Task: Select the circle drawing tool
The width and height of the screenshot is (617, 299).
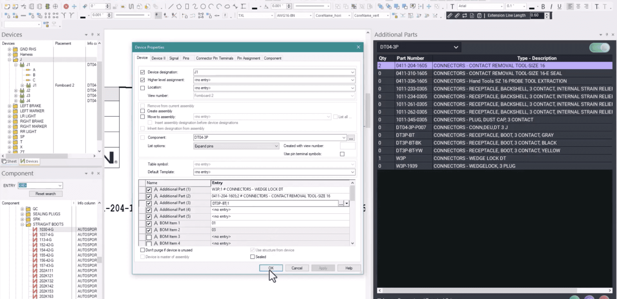Action: [x=203, y=7]
